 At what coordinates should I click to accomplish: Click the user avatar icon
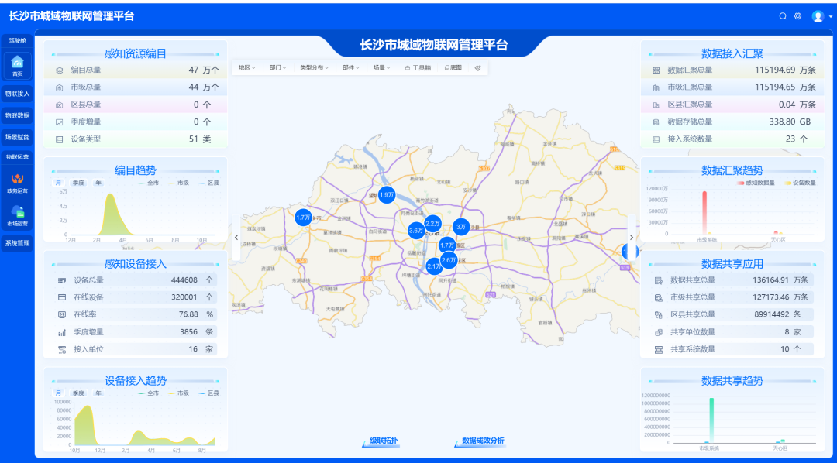(818, 16)
